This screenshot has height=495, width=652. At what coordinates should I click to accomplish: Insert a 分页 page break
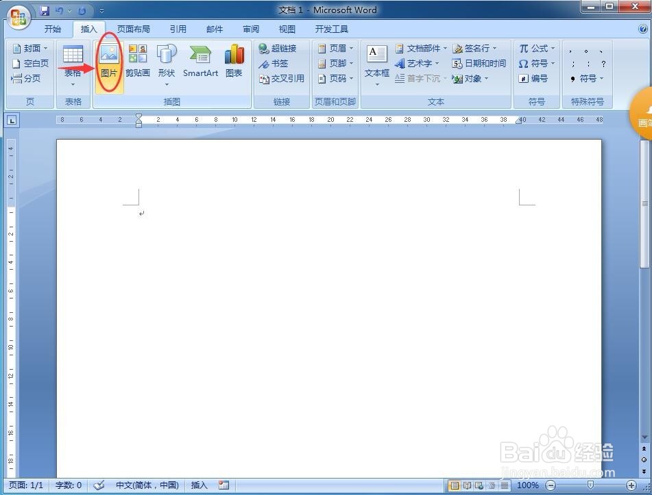26,78
